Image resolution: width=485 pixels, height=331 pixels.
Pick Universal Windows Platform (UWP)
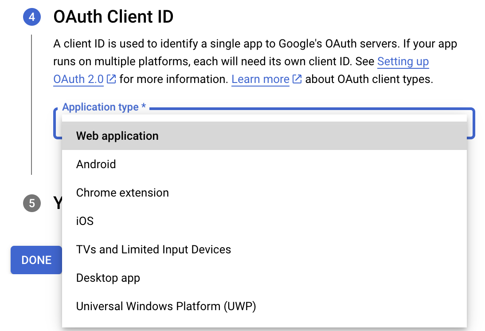click(264, 306)
